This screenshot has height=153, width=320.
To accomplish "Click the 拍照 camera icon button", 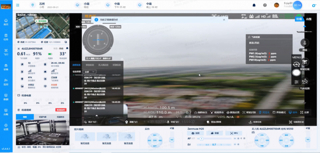I will coord(196,133).
